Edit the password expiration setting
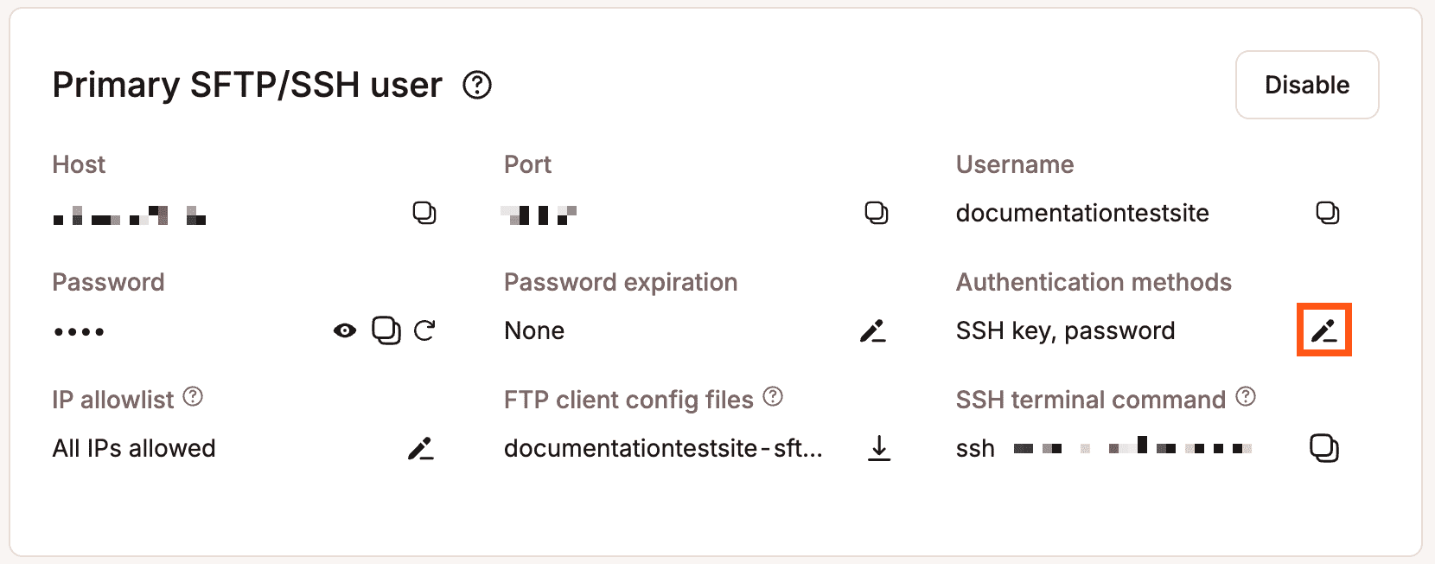The width and height of the screenshot is (1435, 564). (x=872, y=330)
